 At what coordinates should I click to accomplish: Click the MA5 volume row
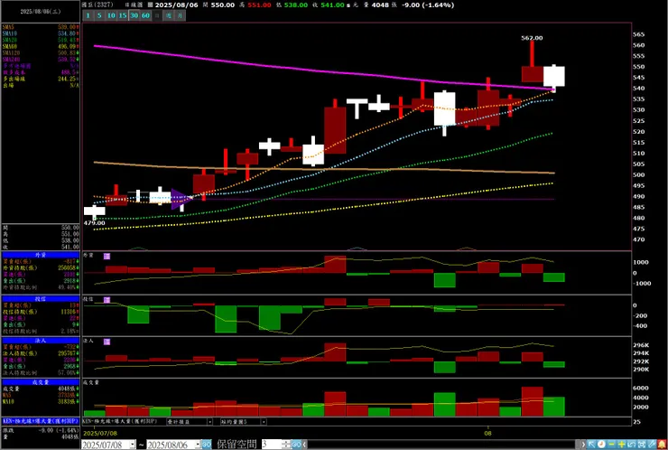(x=41, y=396)
